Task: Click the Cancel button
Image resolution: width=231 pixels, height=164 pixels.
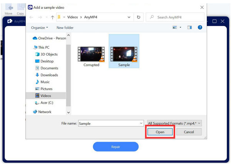Action: point(189,132)
